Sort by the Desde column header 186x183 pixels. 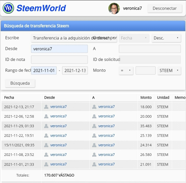[x=49, y=98]
